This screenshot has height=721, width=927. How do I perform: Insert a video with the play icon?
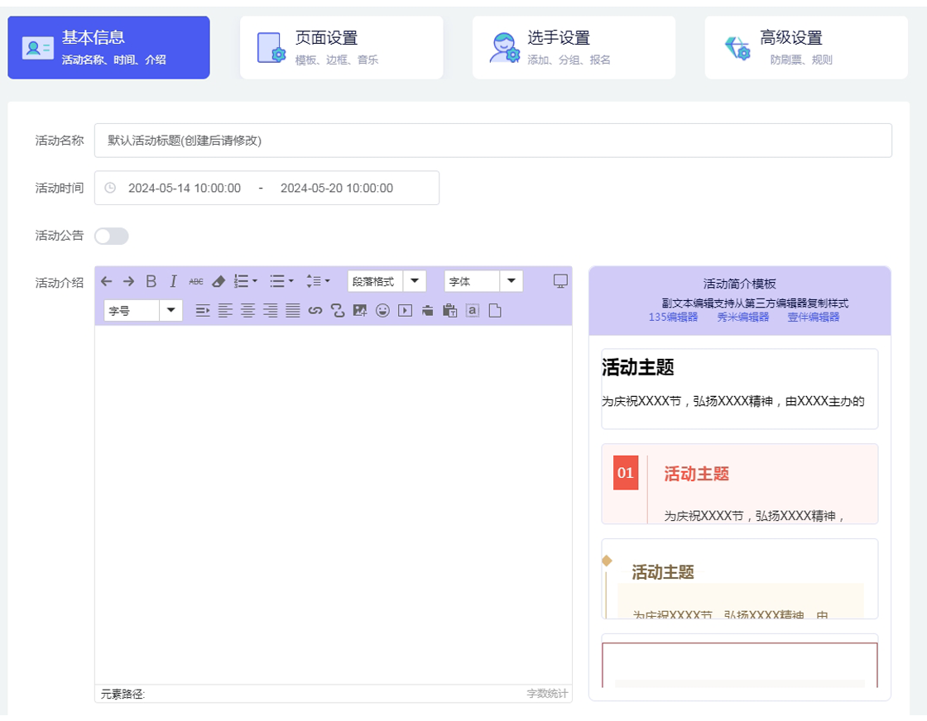[x=405, y=311]
